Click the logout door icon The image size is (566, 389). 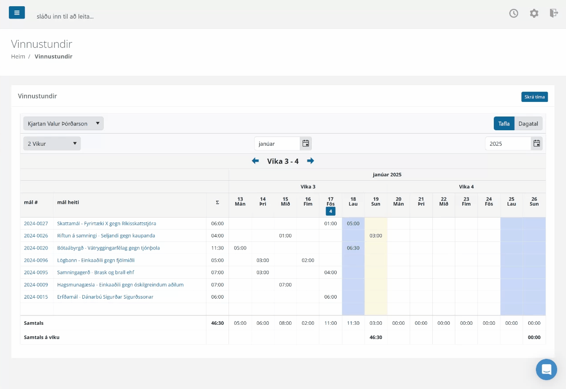(x=554, y=13)
